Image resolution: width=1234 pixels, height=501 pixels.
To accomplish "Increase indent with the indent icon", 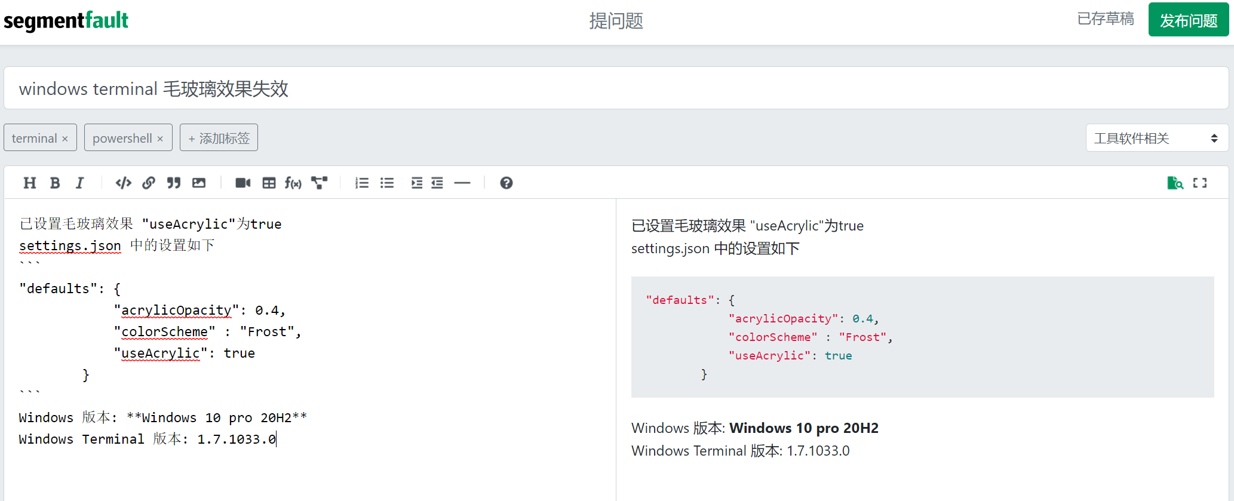I will (417, 183).
